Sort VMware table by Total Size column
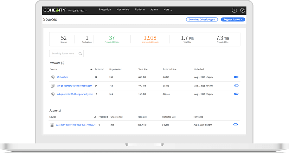Screen dimensions: 289x153 (x=143, y=69)
